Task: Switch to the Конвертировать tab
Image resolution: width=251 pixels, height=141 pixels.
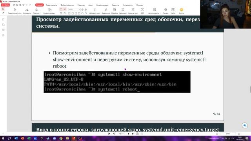Action: click(x=102, y=5)
